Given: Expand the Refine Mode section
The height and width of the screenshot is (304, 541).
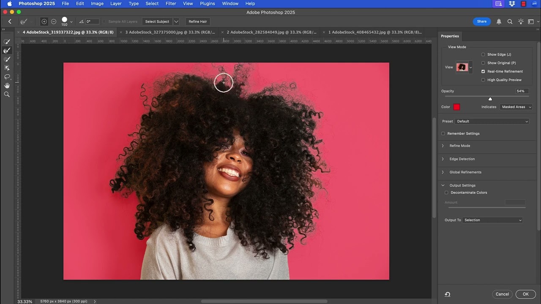Looking at the screenshot, I should coord(443,146).
